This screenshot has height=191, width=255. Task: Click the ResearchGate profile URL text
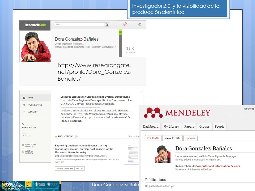[x=95, y=72]
